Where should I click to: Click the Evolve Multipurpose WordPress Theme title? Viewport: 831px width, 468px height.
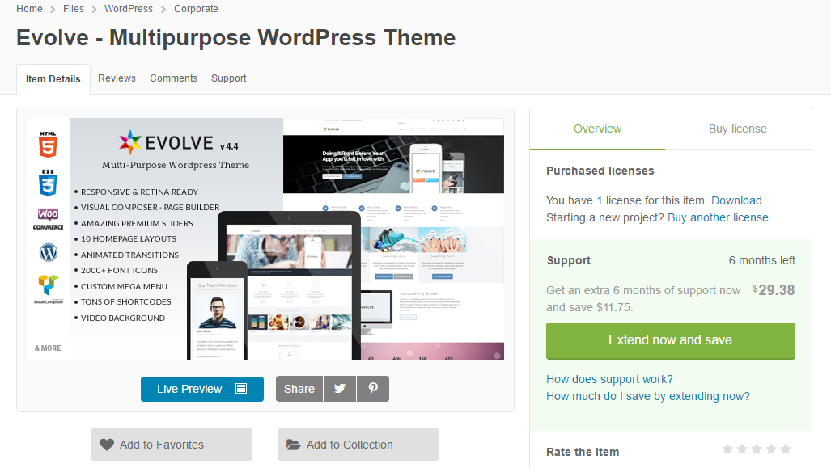pos(235,38)
